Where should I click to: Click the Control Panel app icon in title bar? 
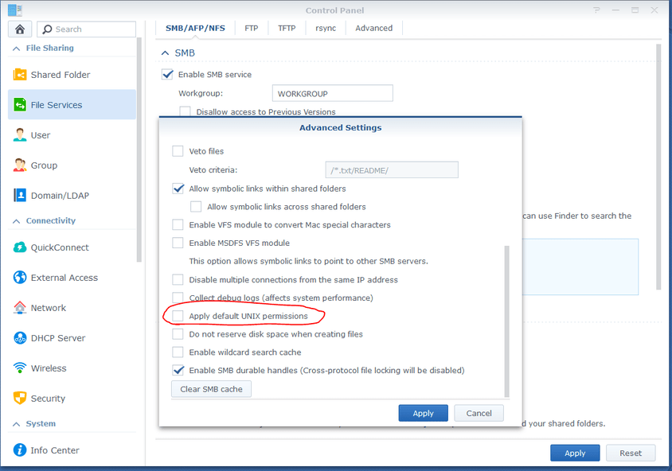tap(15, 10)
